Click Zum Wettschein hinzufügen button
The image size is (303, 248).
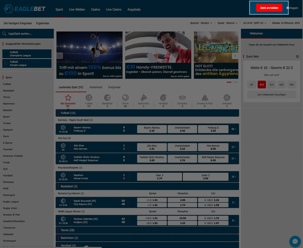point(272,94)
